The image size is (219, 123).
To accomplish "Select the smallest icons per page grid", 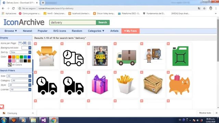I will (20, 43).
